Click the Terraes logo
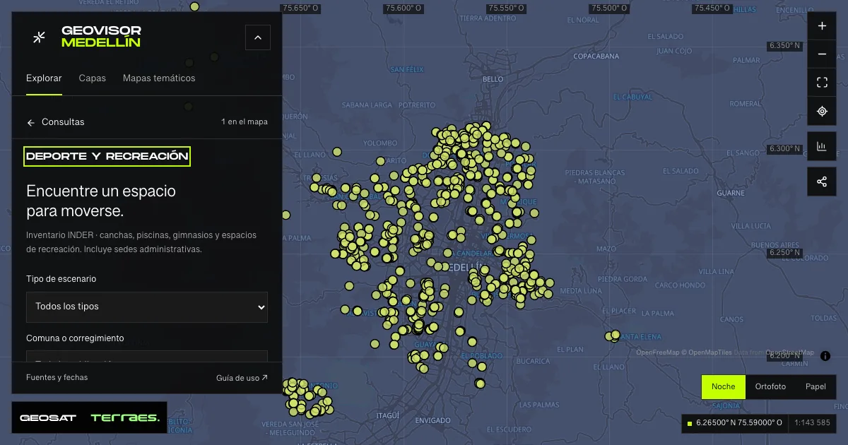Viewport: 848px width, 445px height. [x=125, y=418]
